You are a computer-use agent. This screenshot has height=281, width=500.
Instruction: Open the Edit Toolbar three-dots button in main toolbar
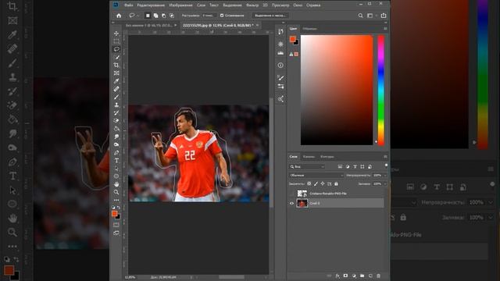[x=116, y=200]
